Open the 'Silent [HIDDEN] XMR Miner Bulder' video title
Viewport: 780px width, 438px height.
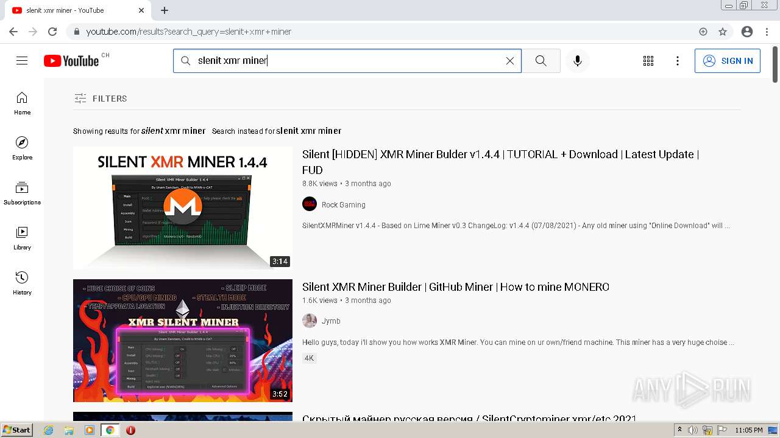(x=500, y=162)
